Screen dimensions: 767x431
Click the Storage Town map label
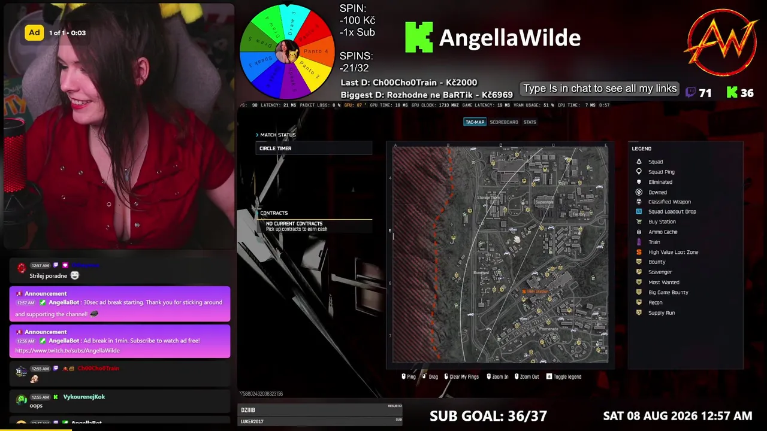coord(488,198)
